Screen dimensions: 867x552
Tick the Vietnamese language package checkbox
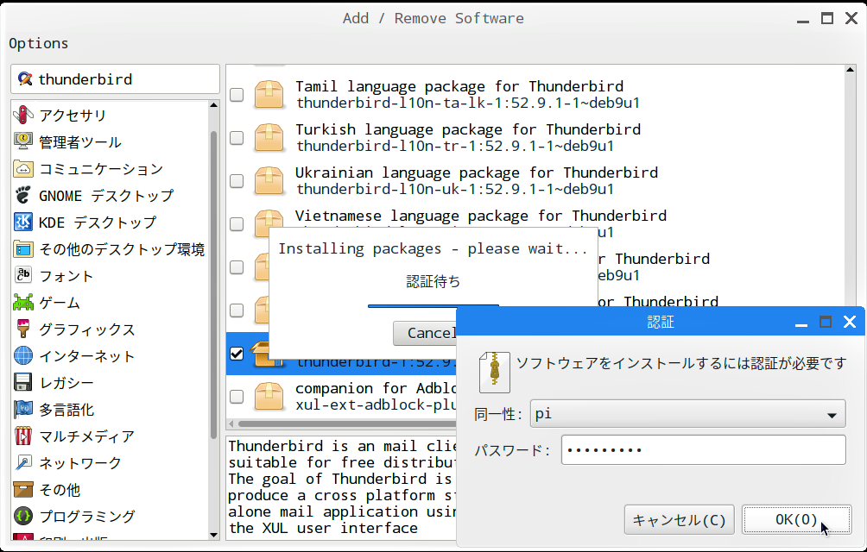(237, 223)
